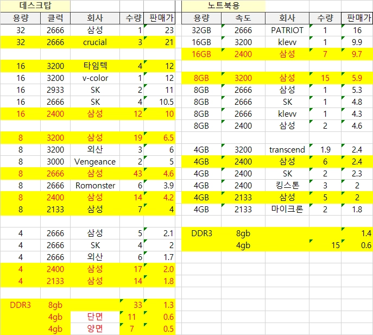Image resolution: width=373 pixels, height=335 pixels.
Task: Select the 3.9 price cell
Action: 160,185
